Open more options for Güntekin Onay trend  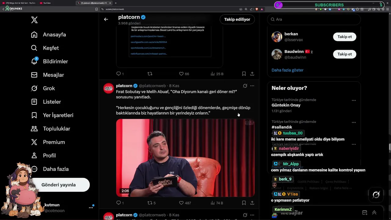(354, 100)
